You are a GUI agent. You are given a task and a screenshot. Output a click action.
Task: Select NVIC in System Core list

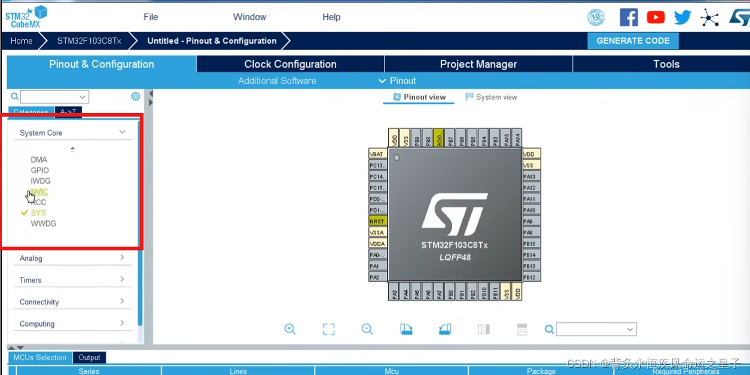tap(39, 191)
